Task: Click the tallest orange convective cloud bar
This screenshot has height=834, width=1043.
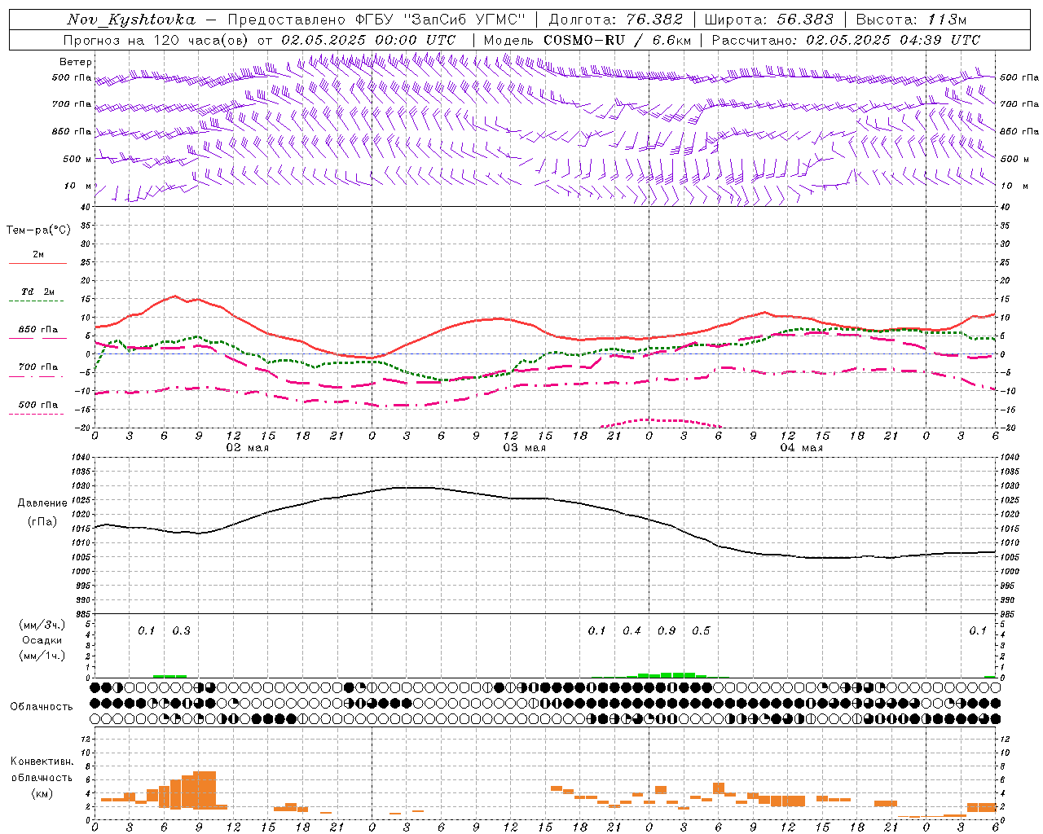Action: [x=205, y=789]
